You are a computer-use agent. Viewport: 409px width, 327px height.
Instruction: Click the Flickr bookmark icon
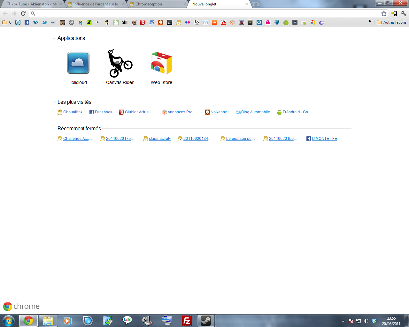pyautogui.click(x=188, y=22)
